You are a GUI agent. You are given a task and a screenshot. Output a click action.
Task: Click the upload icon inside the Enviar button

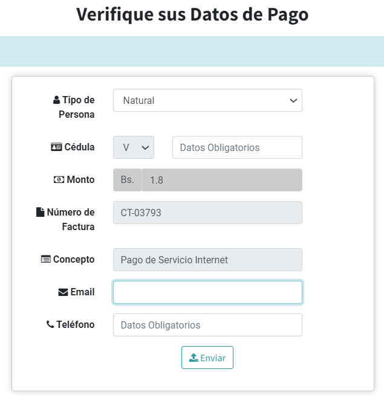point(194,358)
